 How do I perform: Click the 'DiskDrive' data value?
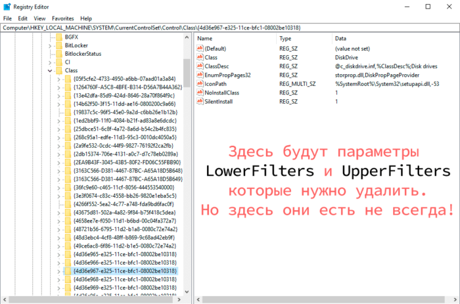[x=346, y=58]
